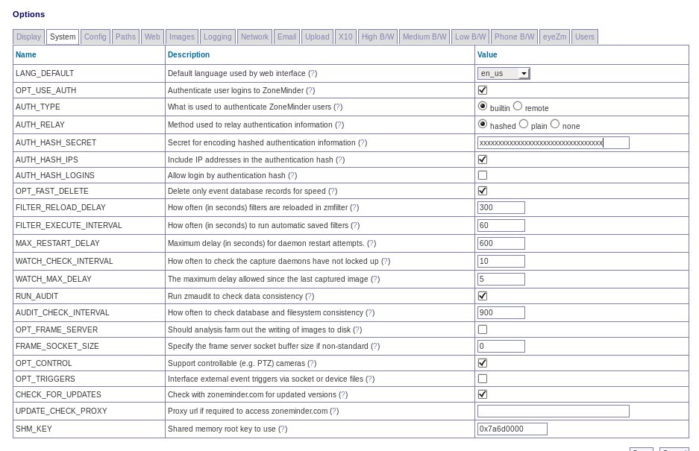This screenshot has height=451, width=699.
Task: Focus the AUTH_HASH_SECRET input field
Action: 554,143
